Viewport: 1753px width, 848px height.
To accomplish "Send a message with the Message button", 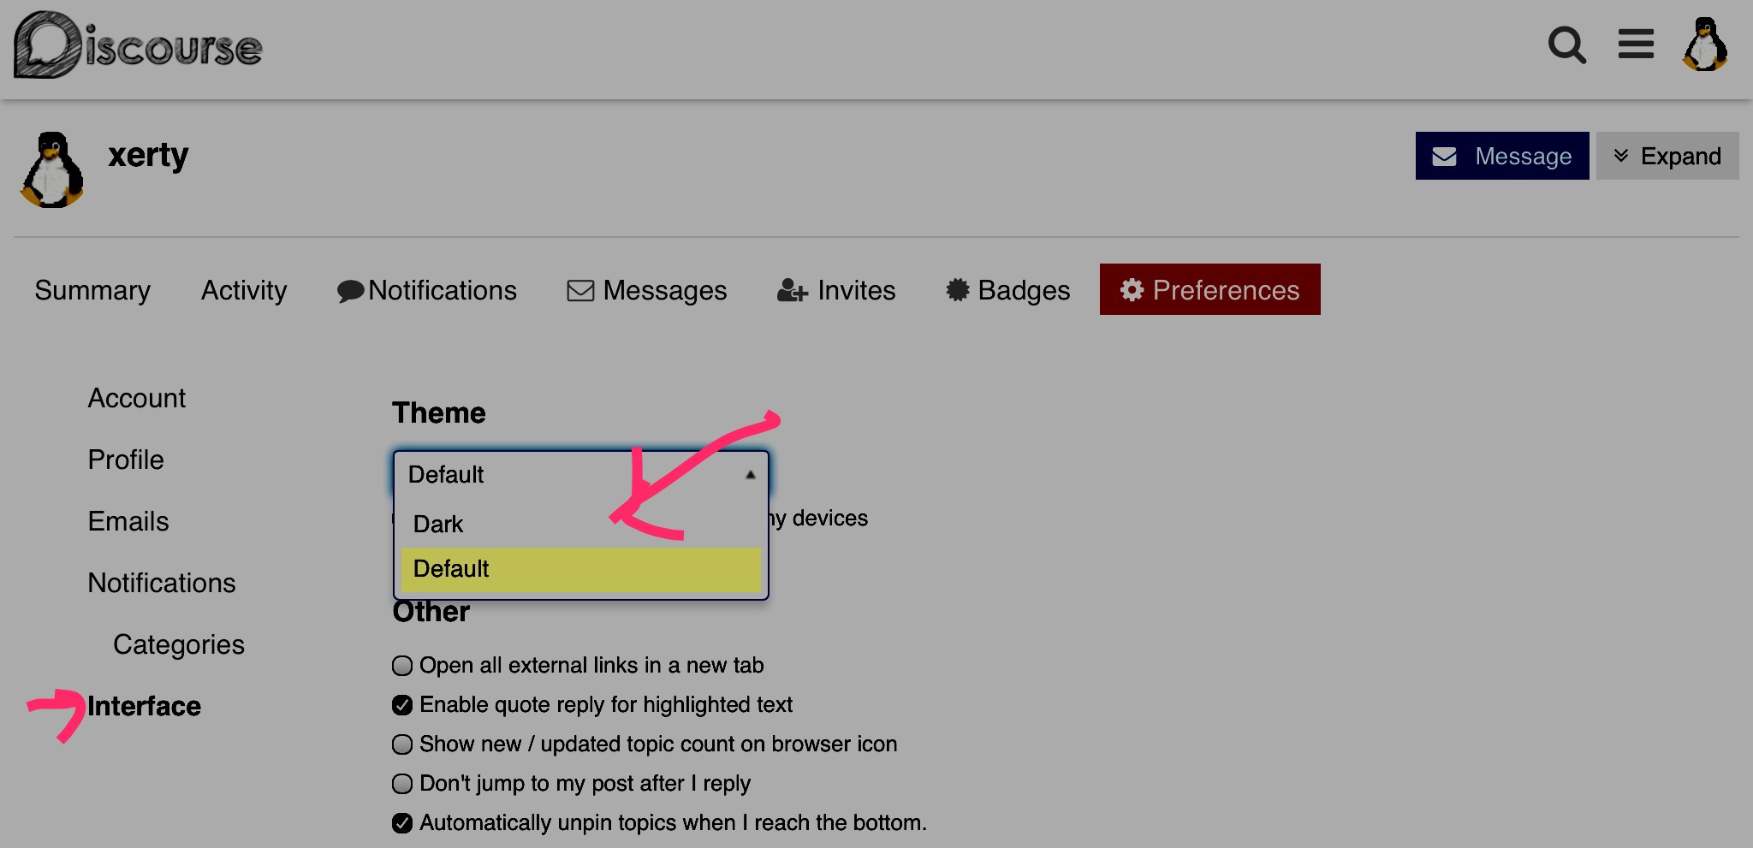I will (1502, 156).
